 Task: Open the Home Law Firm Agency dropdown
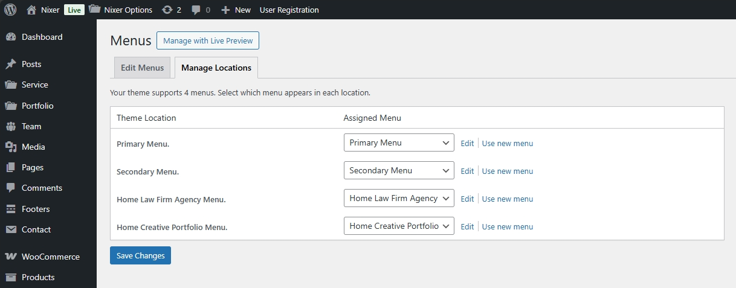pyautogui.click(x=399, y=199)
